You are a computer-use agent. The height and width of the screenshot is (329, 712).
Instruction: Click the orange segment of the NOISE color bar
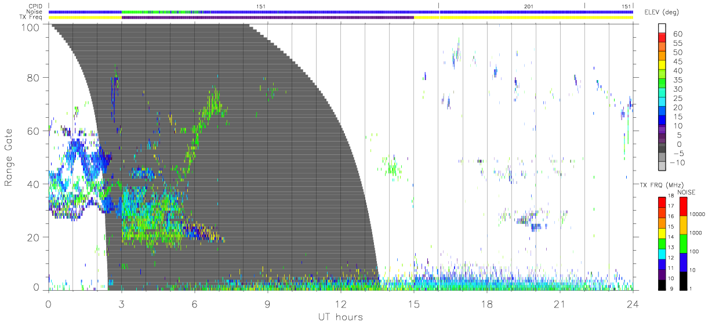click(684, 225)
